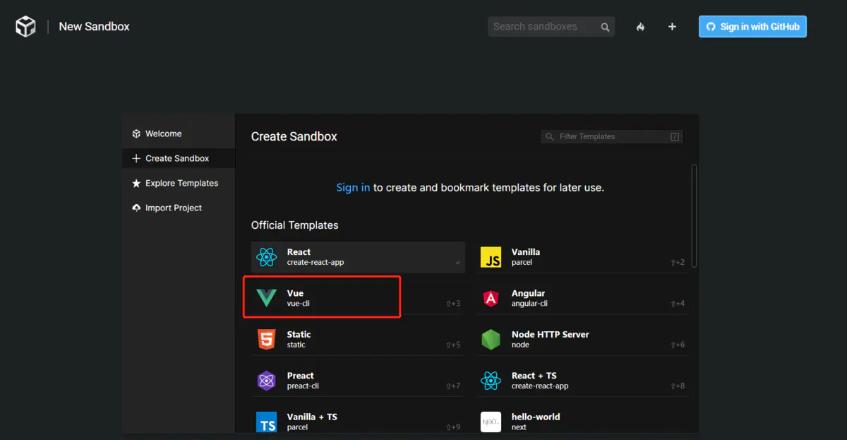Screen dimensions: 847x440
Task: Select the Vanilla + TS template
Action: tap(358, 422)
